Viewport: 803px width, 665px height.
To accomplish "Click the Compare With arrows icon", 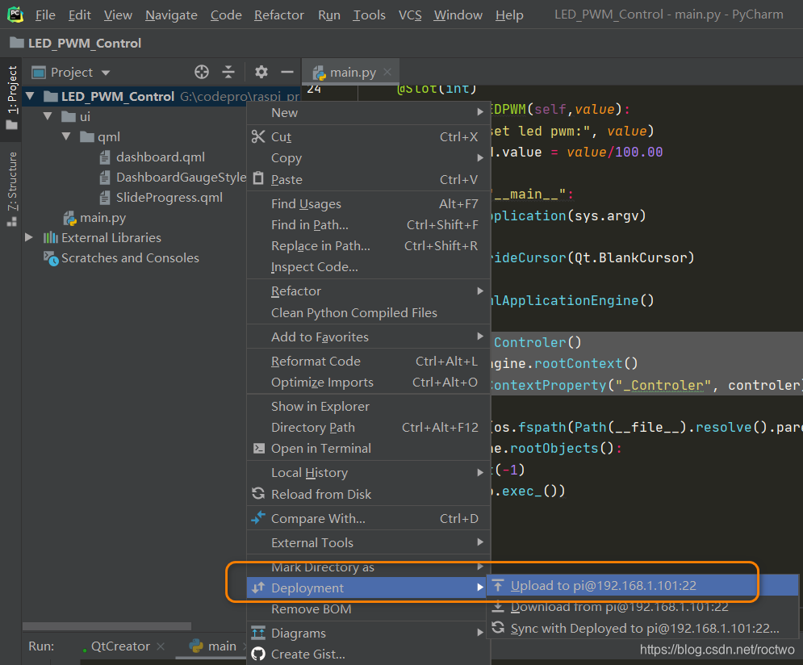I will [x=258, y=517].
